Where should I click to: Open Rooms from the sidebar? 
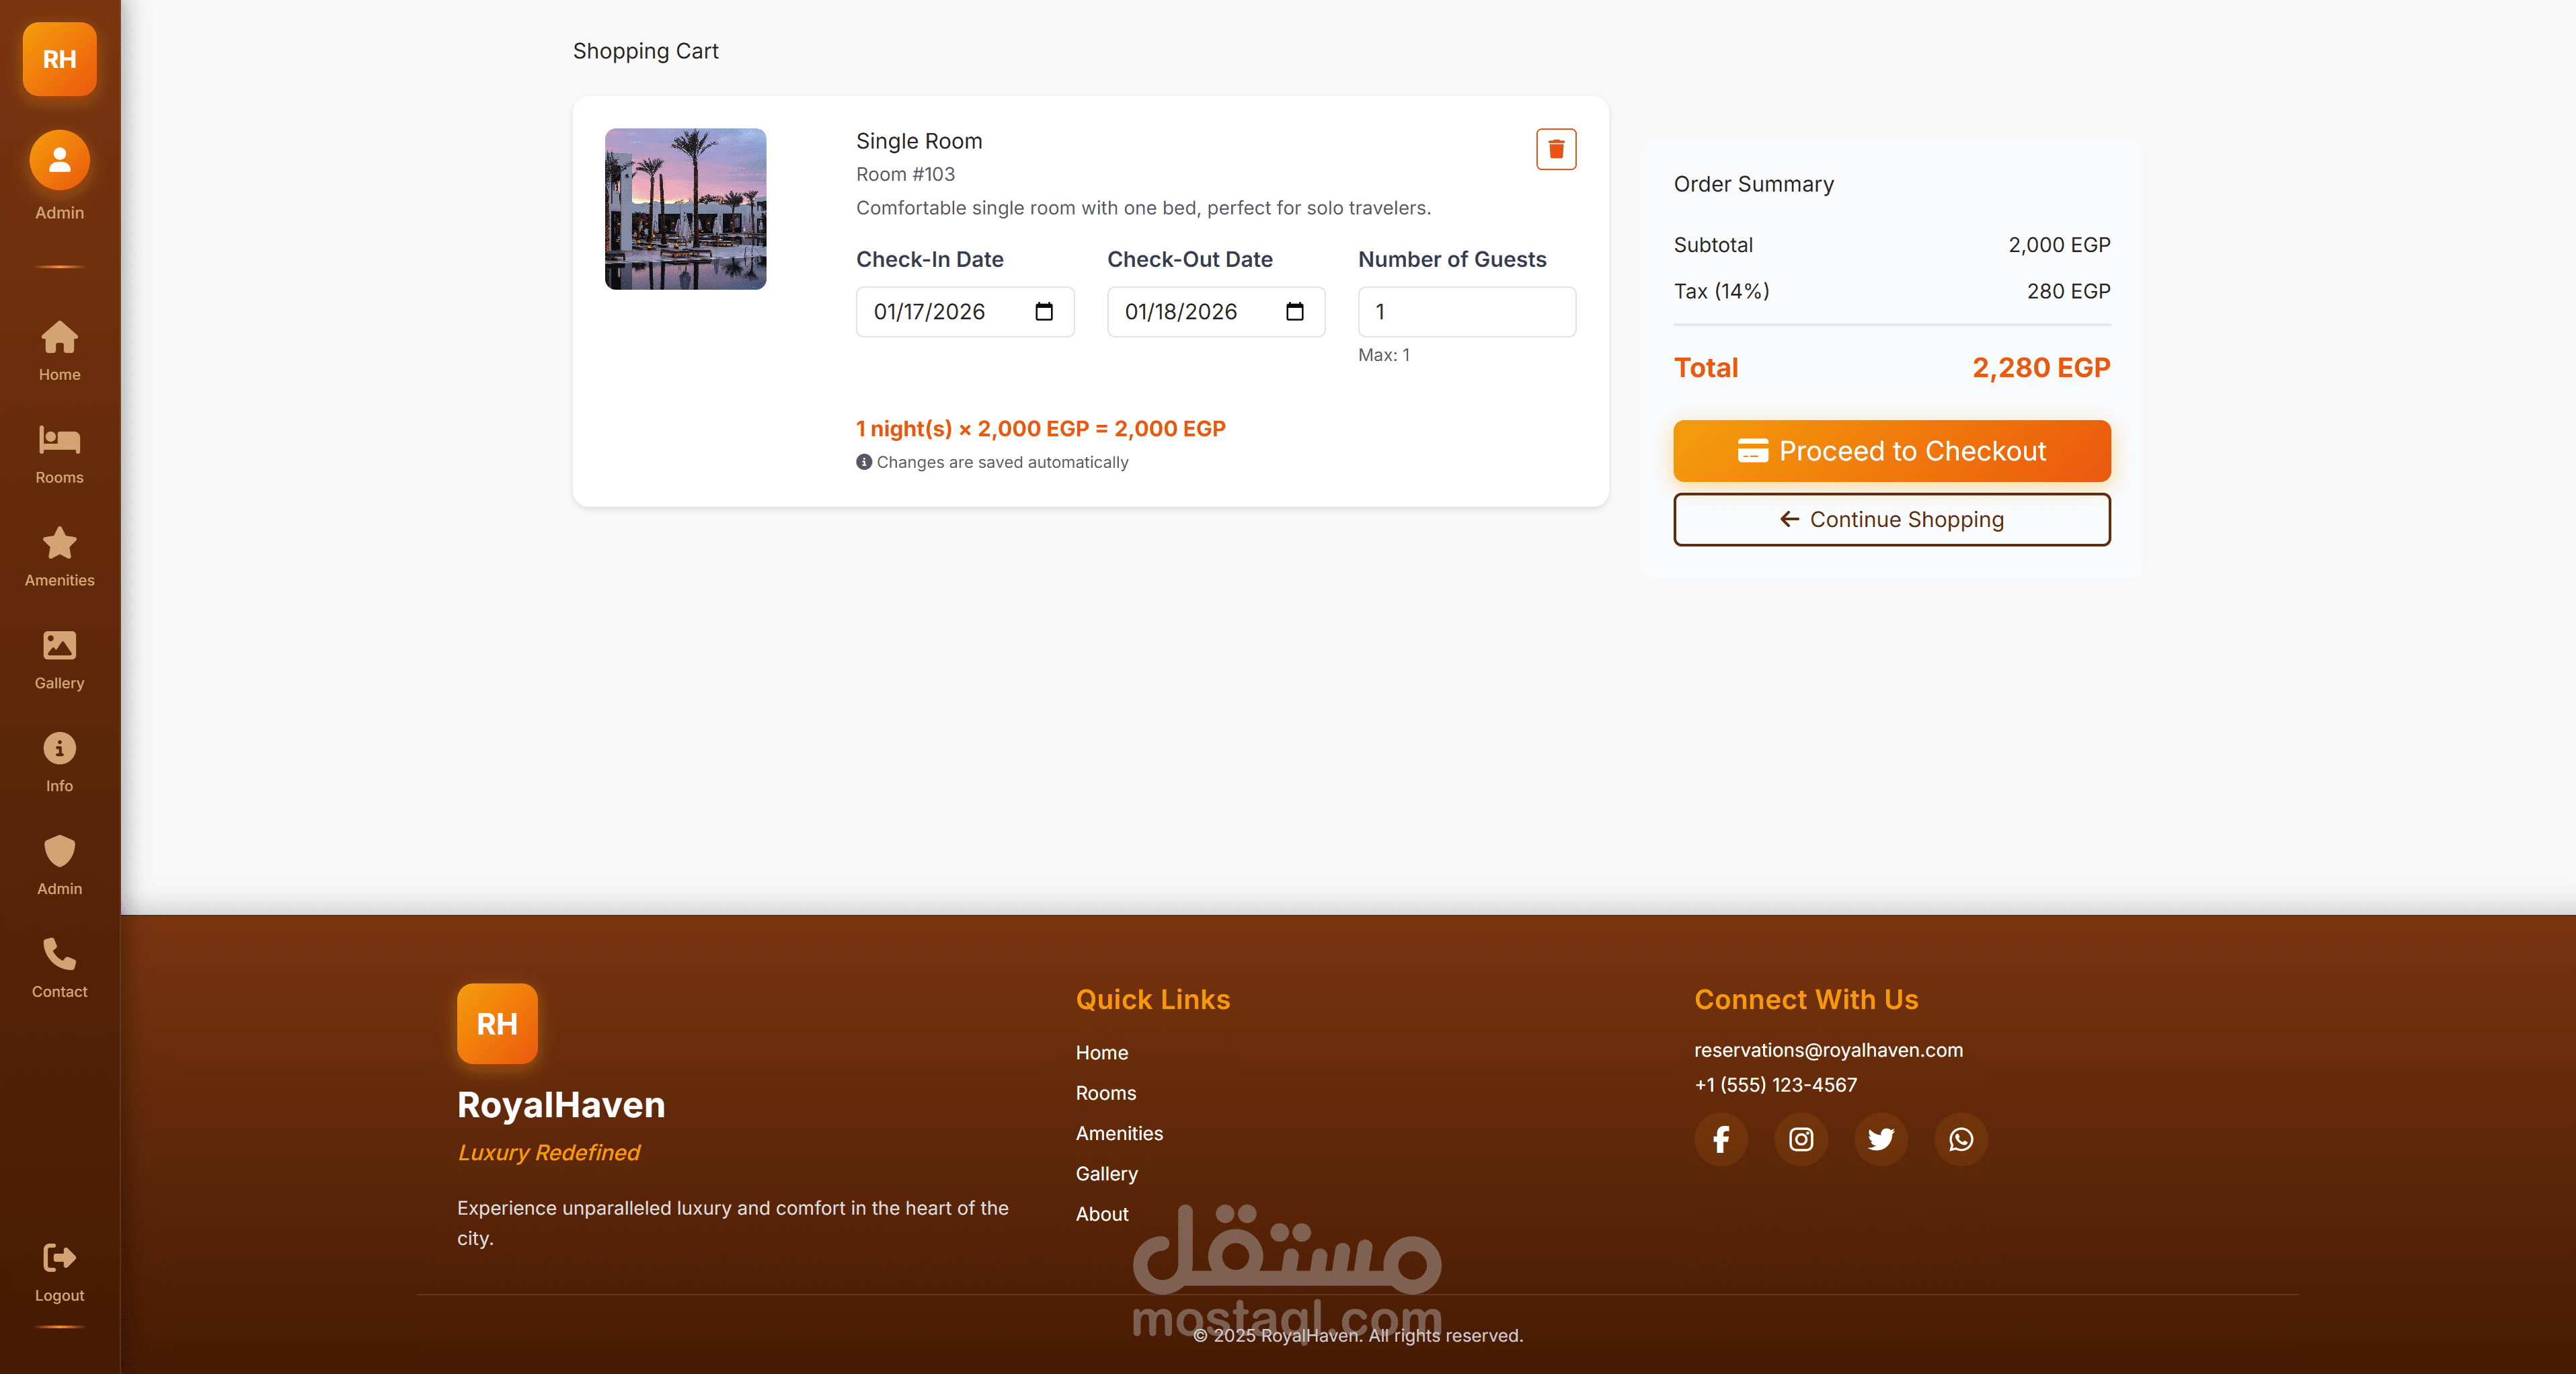click(x=60, y=453)
